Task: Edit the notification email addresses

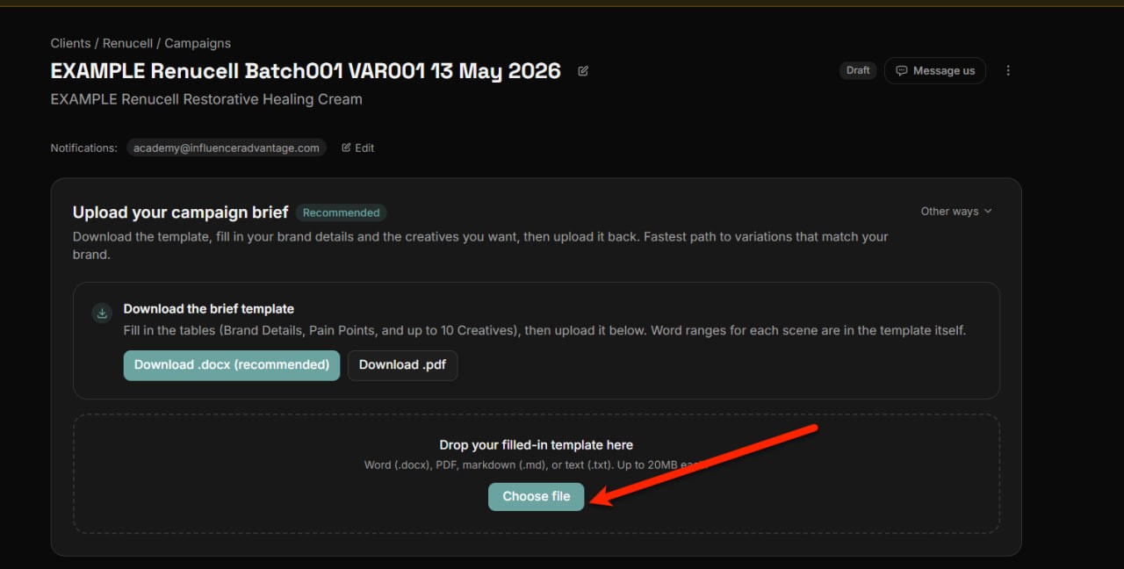Action: pyautogui.click(x=358, y=148)
